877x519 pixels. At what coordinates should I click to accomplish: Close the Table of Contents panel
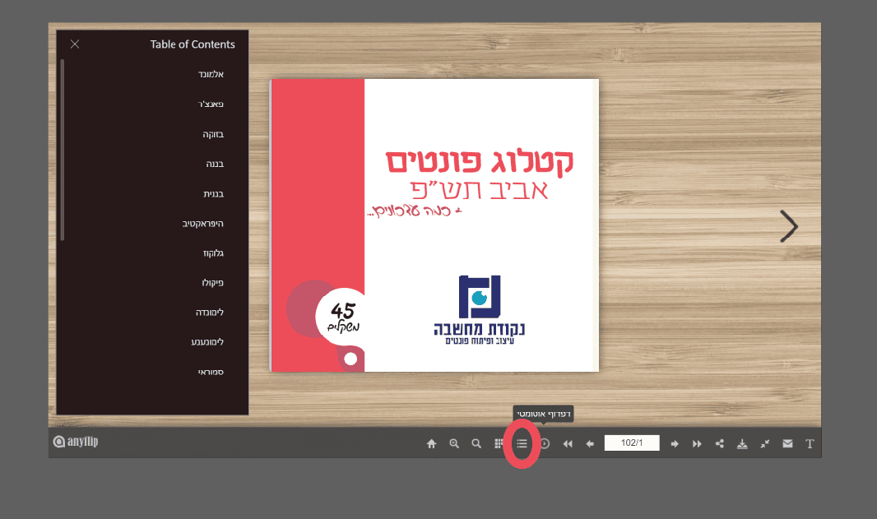(x=75, y=44)
